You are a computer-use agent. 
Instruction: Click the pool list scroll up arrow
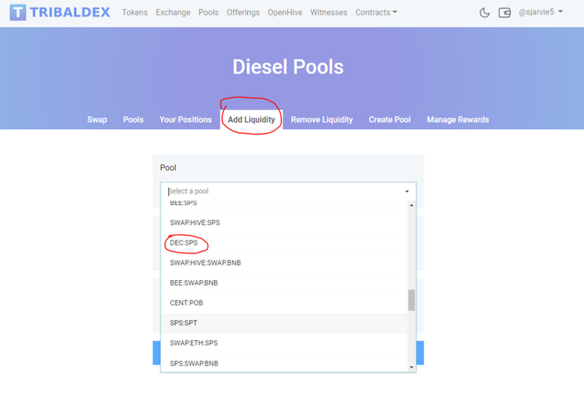(411, 205)
